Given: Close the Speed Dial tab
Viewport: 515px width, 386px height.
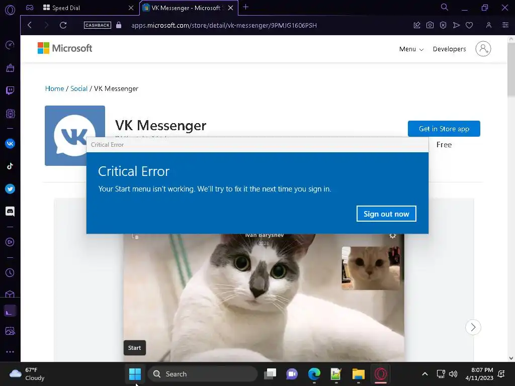Looking at the screenshot, I should (131, 8).
